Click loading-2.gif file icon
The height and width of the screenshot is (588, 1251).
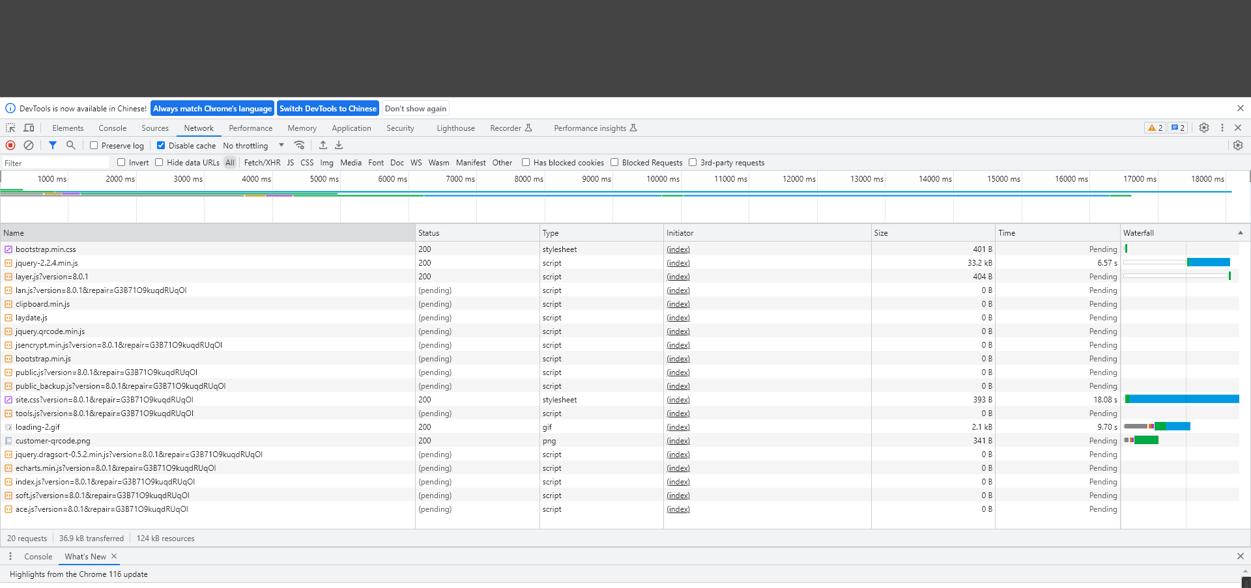[x=8, y=427]
